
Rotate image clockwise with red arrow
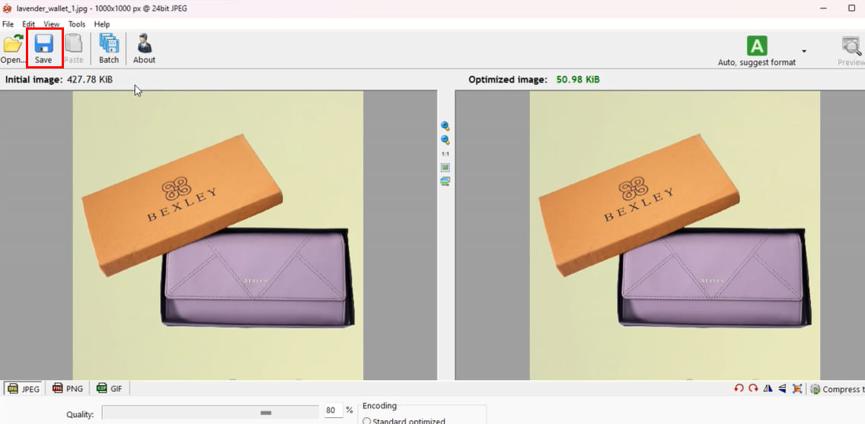click(753, 389)
